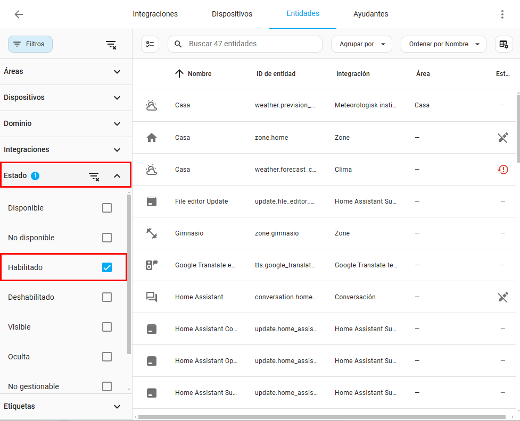Expand the Áreas filter section
The image size is (520, 421).
point(117,72)
